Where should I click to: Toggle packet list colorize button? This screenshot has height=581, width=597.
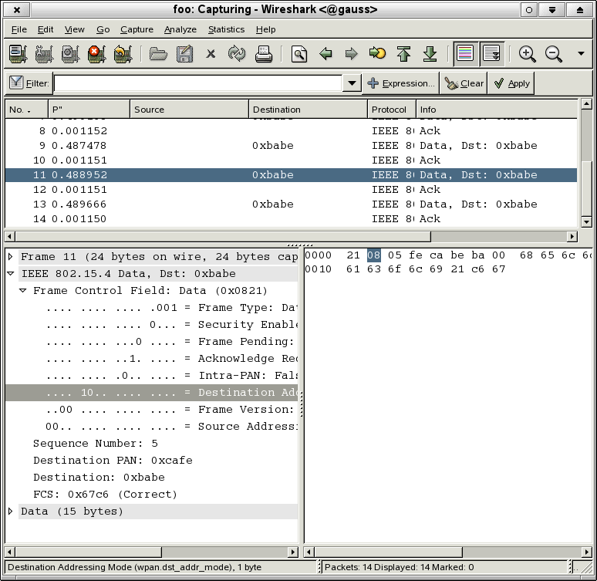pyautogui.click(x=465, y=54)
